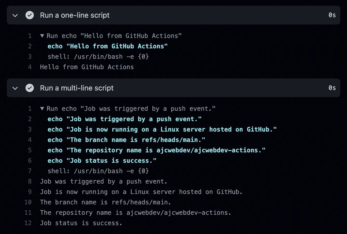Click the collapse chevron for 'Run a multi-line script'
Image resolution: width=347 pixels, height=234 pixels.
(x=15, y=88)
